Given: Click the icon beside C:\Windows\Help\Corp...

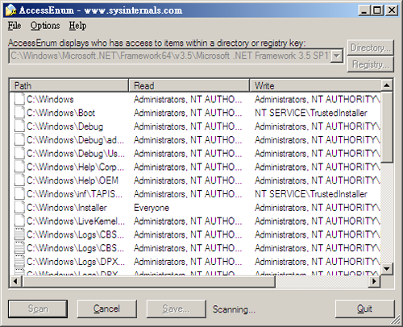Looking at the screenshot, I should (x=19, y=167).
